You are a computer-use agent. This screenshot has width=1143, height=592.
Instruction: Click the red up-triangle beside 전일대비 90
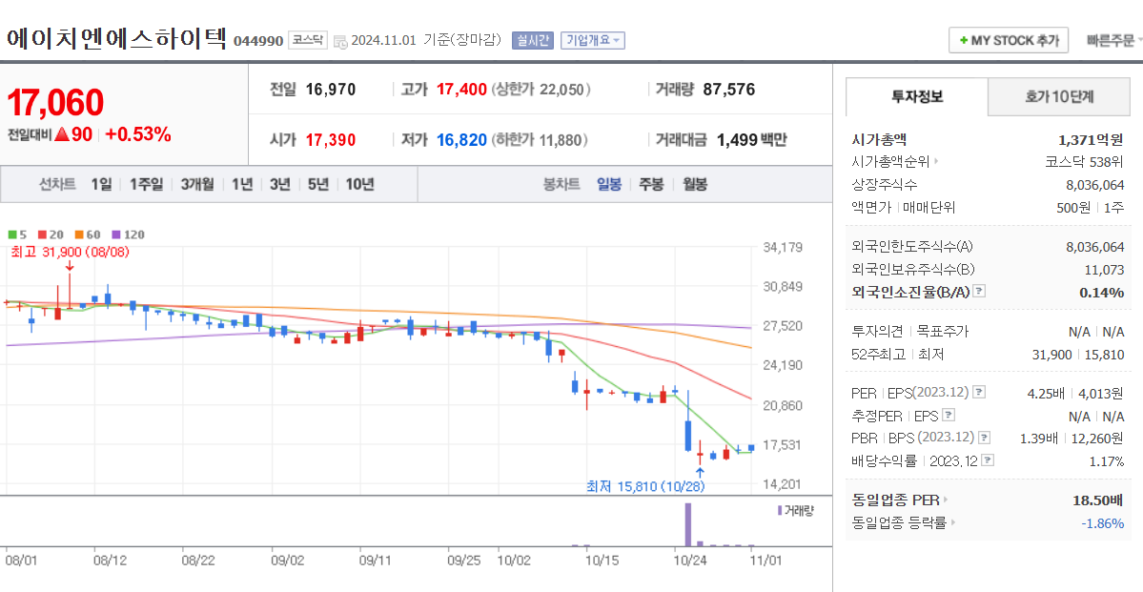coord(60,134)
